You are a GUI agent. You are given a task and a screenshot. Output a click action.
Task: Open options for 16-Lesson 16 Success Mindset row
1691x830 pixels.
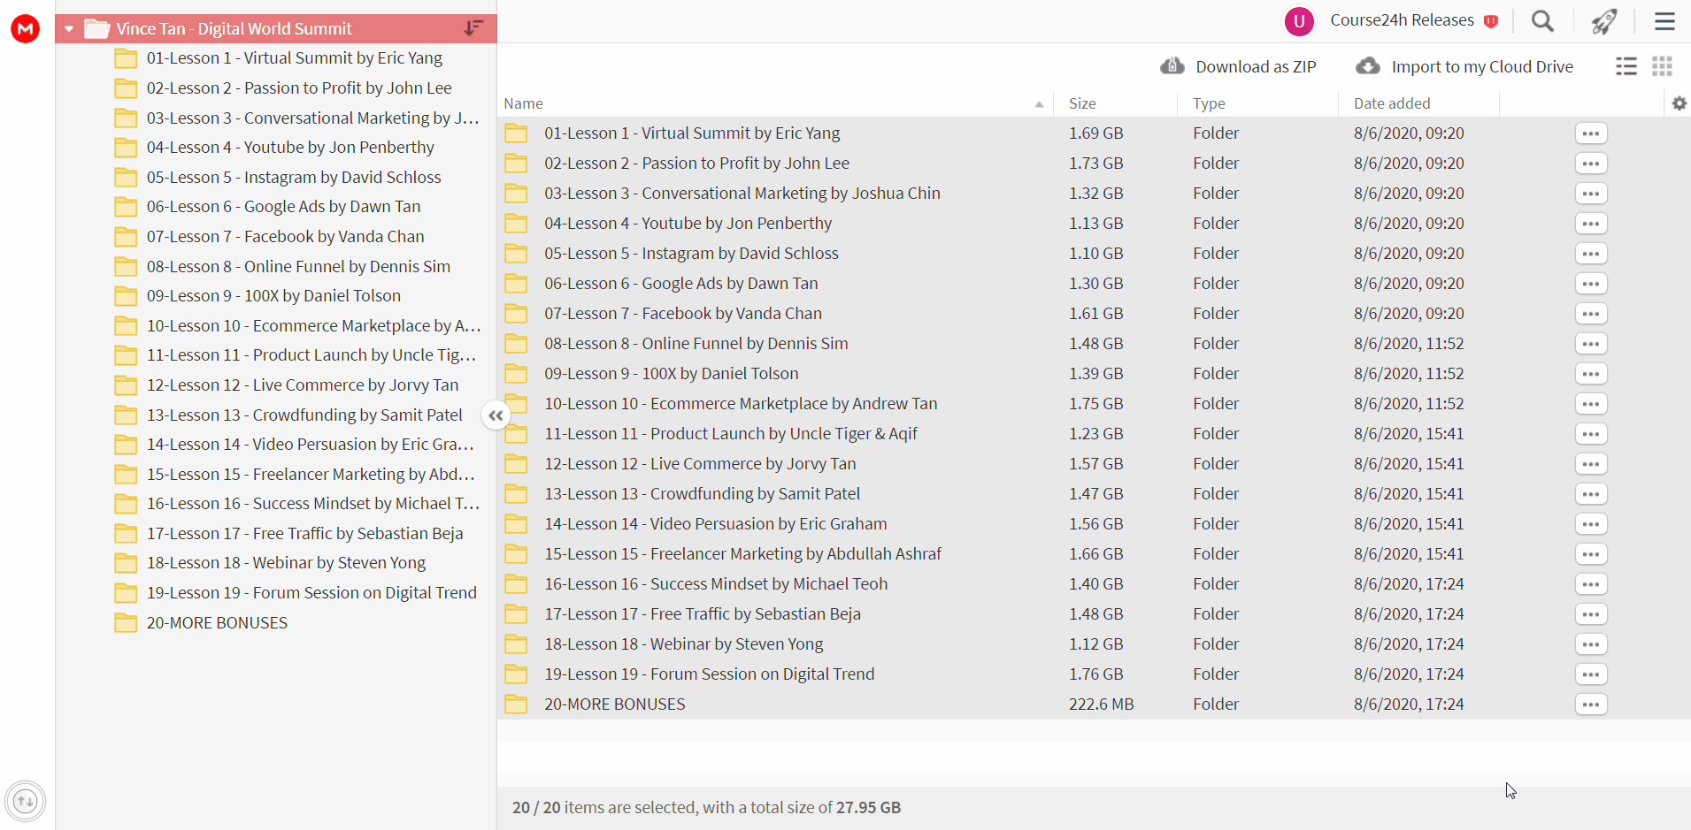(x=1591, y=584)
